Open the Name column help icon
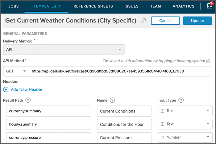216x144 pixels. tap(112, 100)
